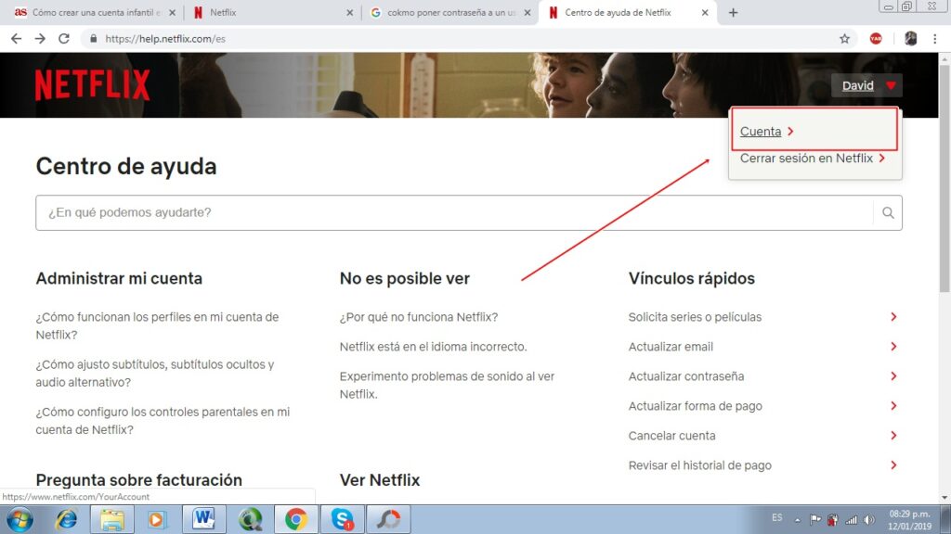Click the Action Center flag icon in tray
951x534 pixels.
[815, 519]
